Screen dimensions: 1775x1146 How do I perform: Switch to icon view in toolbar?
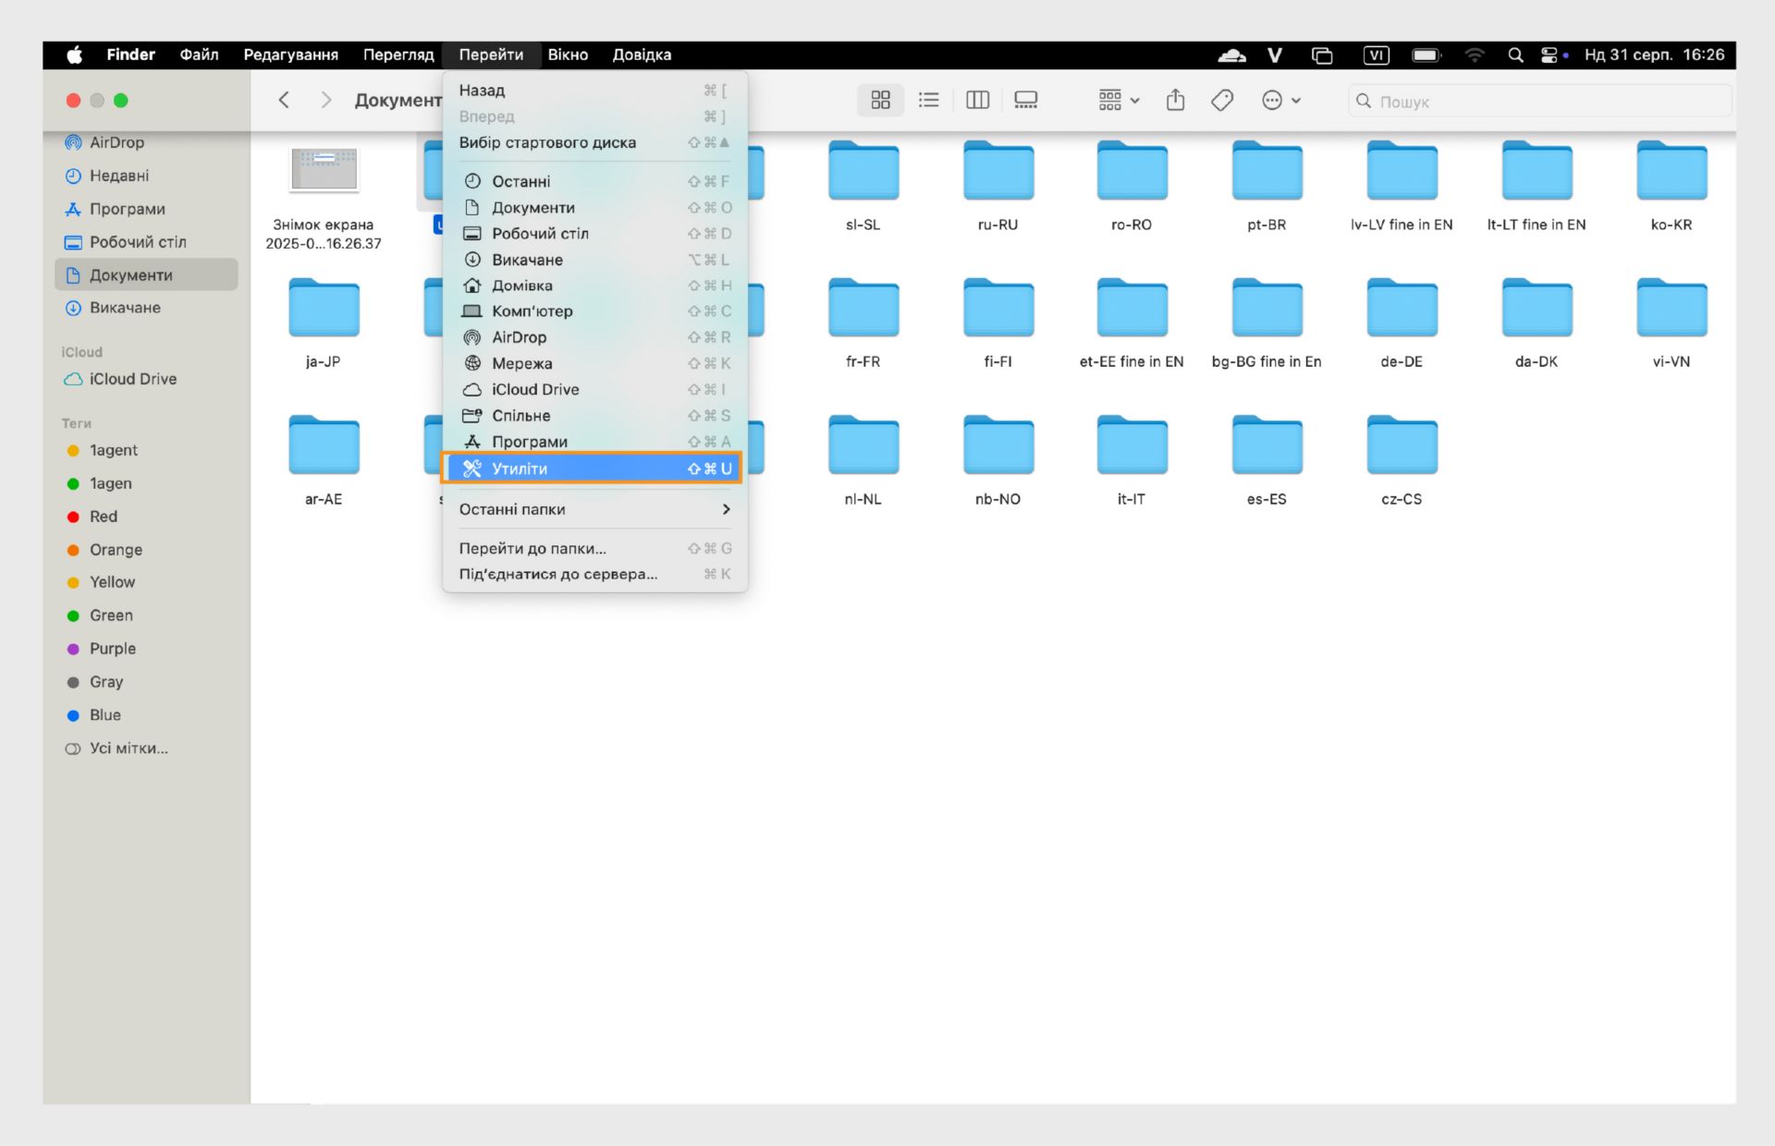coord(880,100)
